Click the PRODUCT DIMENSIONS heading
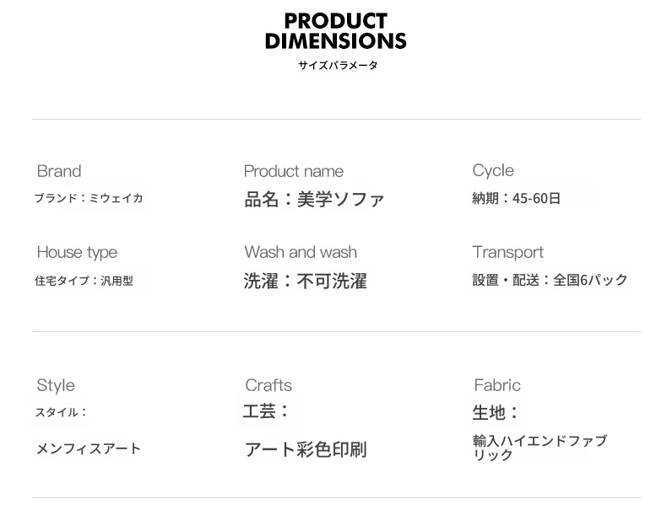The width and height of the screenshot is (667, 515). (x=335, y=31)
